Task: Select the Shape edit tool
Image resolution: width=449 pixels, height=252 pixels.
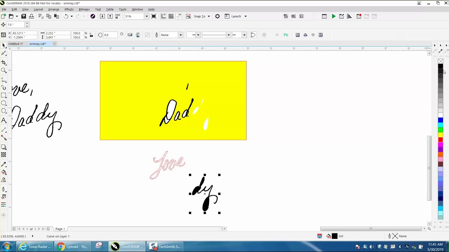Action: coord(4,53)
